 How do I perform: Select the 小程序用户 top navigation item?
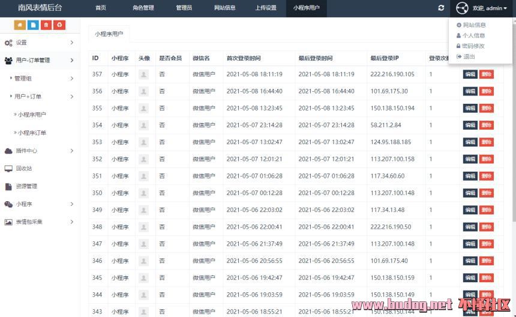point(307,8)
